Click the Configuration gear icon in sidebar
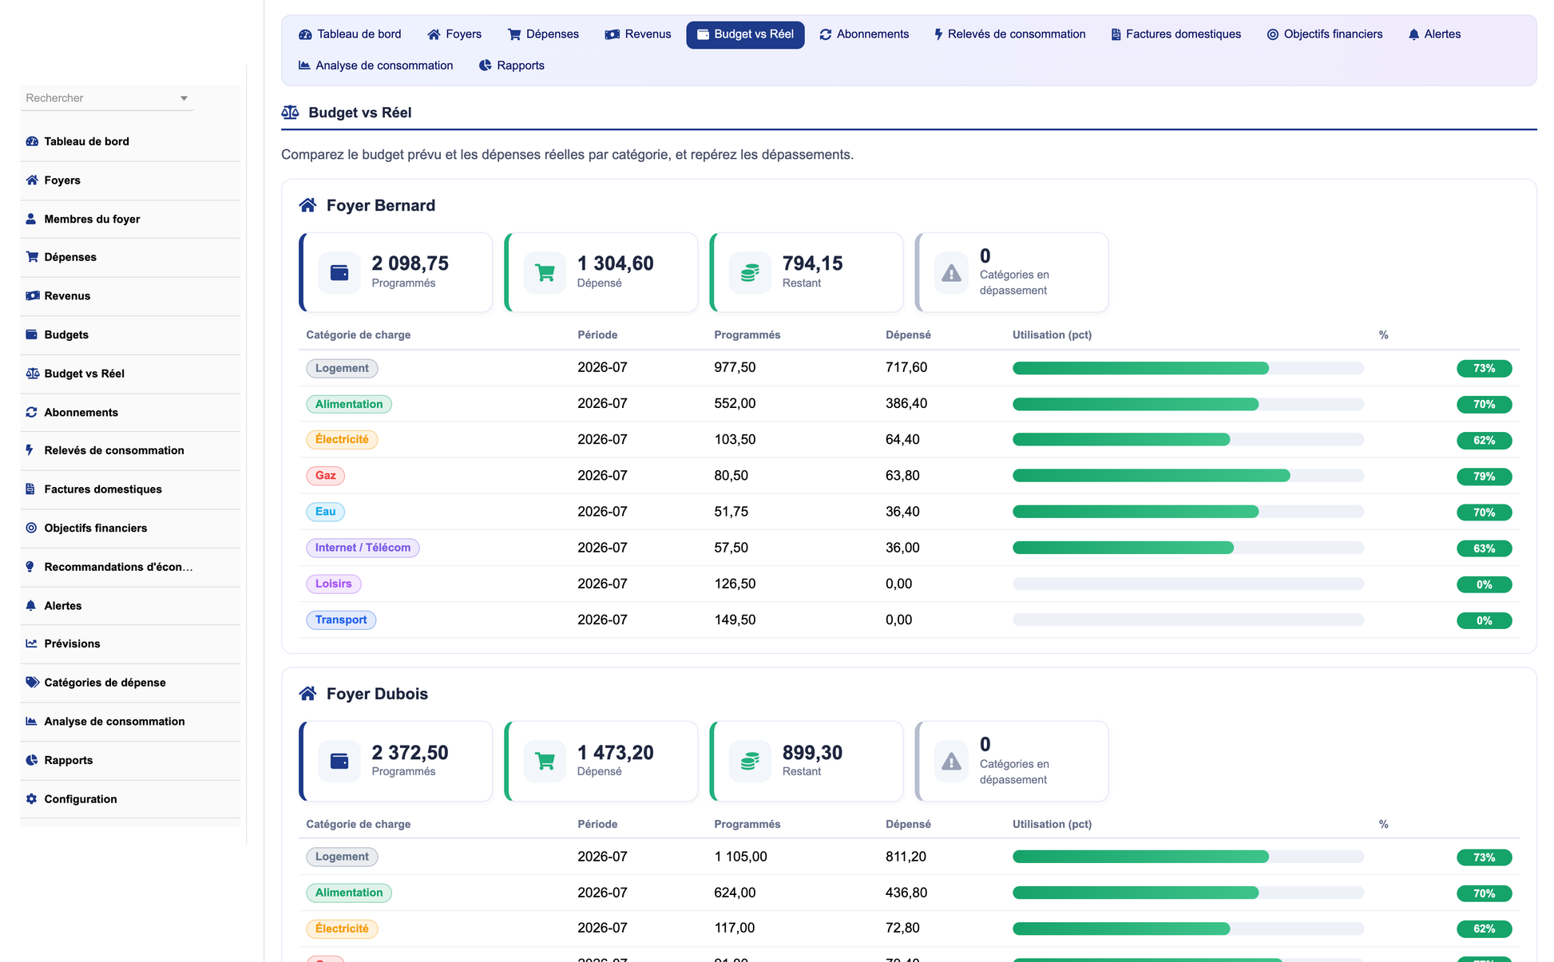This screenshot has width=1554, height=962. click(x=32, y=799)
